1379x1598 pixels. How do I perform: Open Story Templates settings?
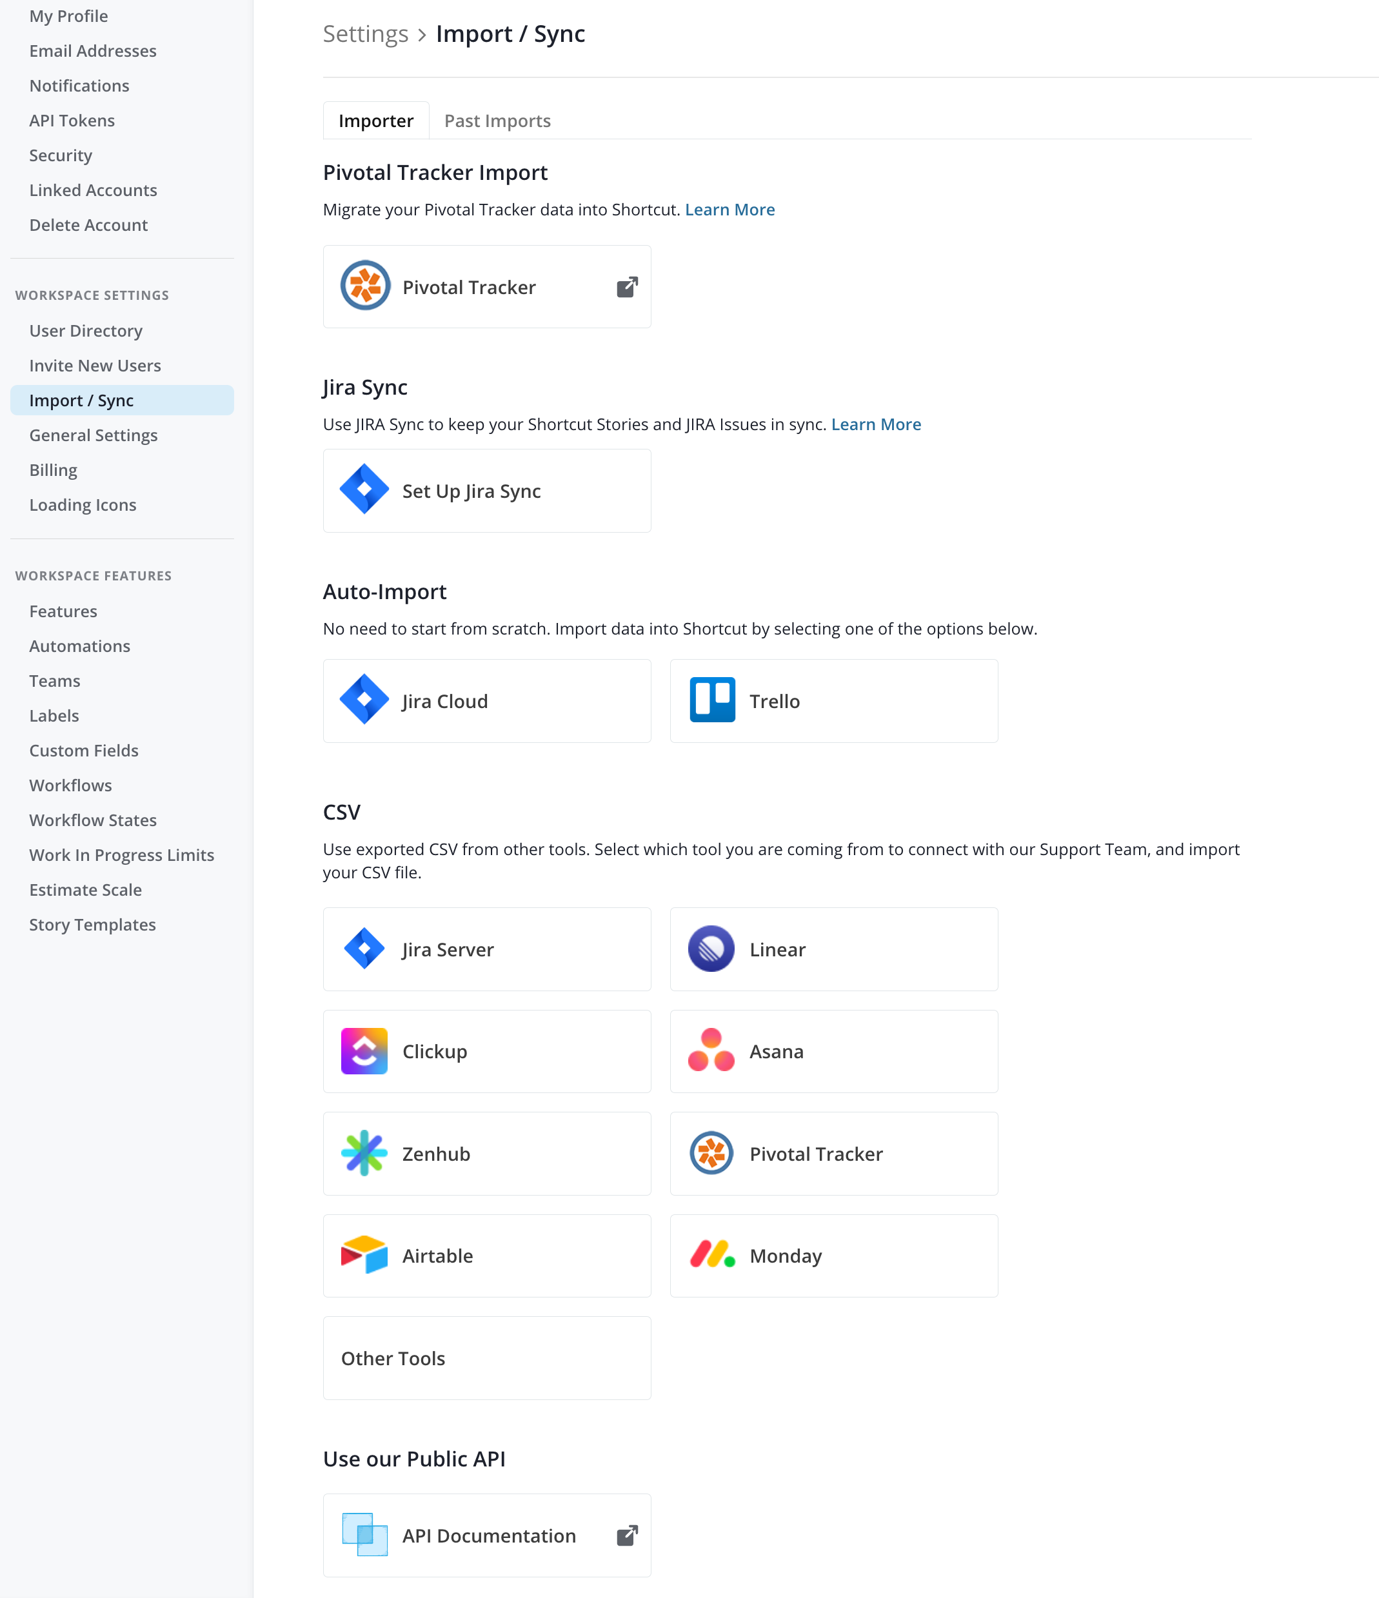point(92,924)
